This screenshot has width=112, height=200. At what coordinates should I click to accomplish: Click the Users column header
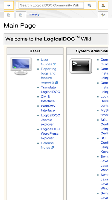(35, 51)
